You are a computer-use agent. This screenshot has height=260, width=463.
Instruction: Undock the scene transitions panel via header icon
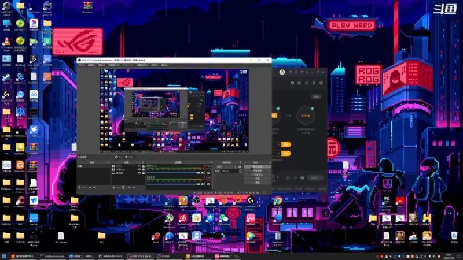tap(240, 162)
